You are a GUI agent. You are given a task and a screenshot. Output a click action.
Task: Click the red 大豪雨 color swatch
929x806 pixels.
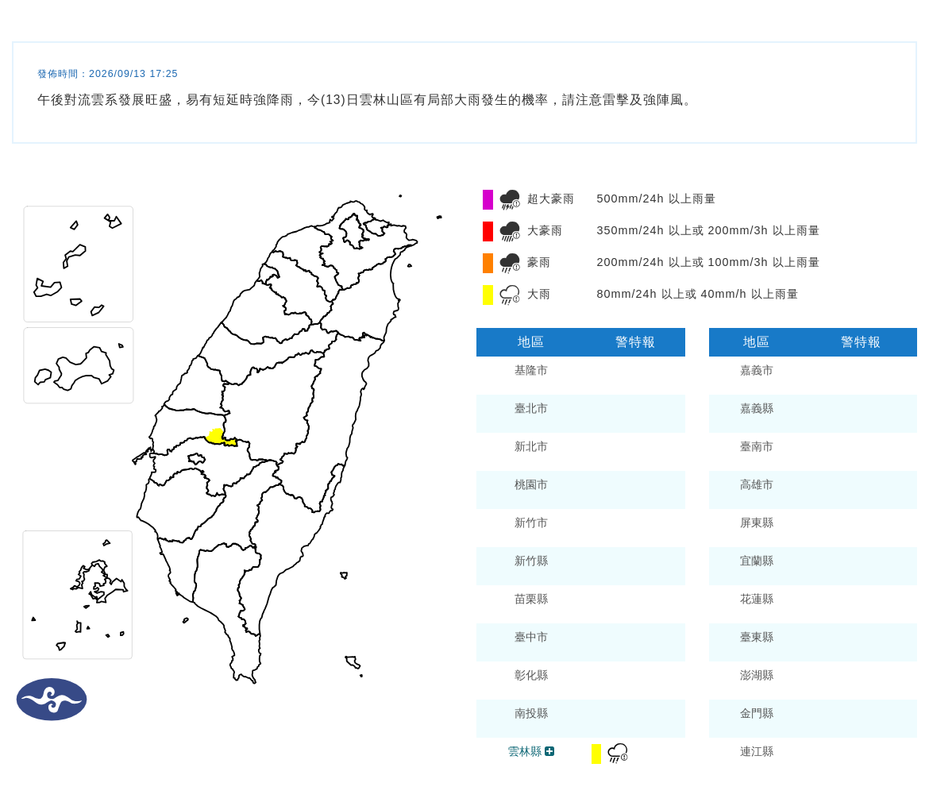(x=488, y=231)
